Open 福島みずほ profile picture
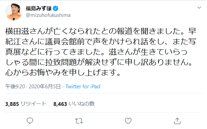 click(x=13, y=12)
